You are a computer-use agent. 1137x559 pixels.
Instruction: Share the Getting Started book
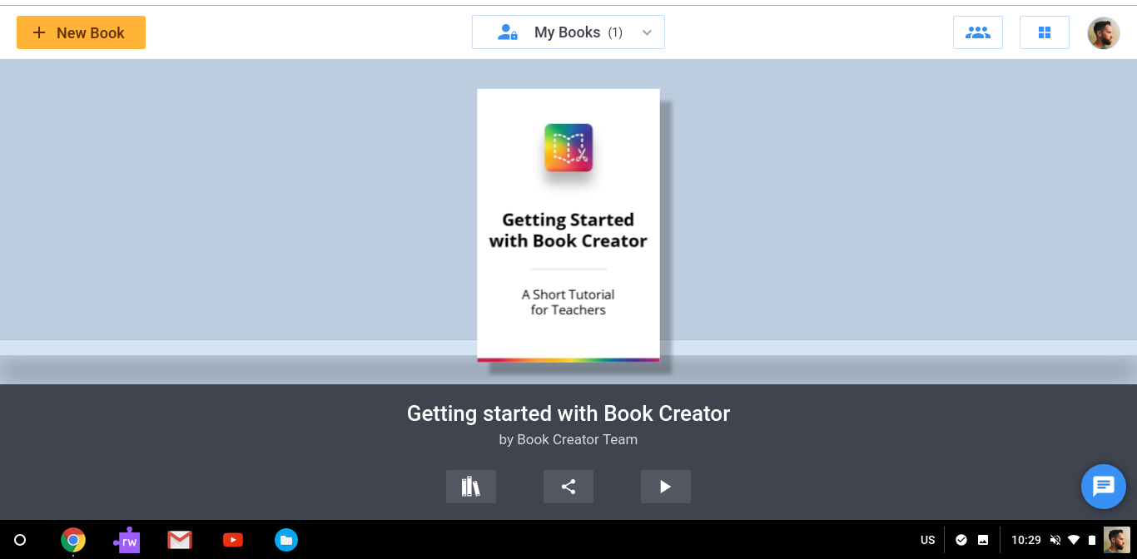click(568, 487)
